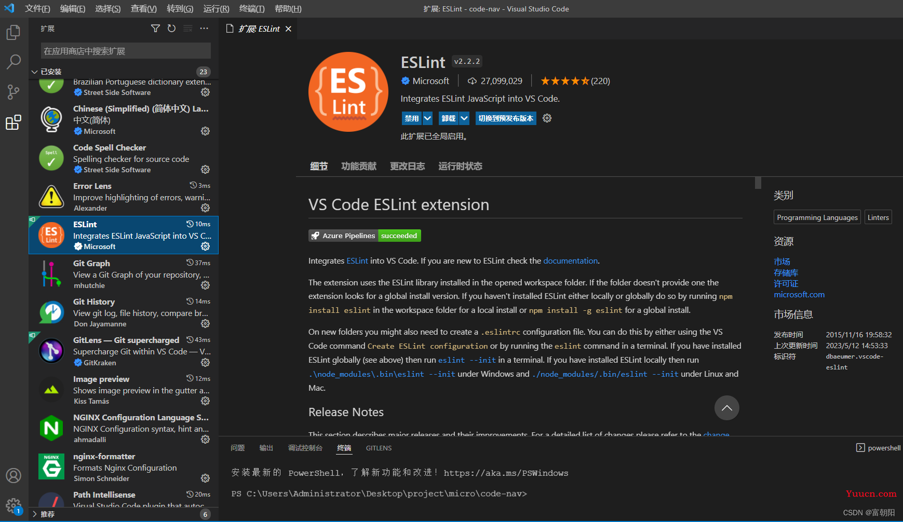Viewport: 903px width, 522px height.
Task: Switch to Problems (问题) panel tab
Action: [x=238, y=448]
